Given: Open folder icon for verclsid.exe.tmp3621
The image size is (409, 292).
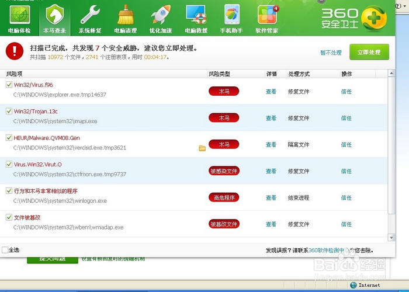Looking at the screenshot, I should (x=202, y=148).
